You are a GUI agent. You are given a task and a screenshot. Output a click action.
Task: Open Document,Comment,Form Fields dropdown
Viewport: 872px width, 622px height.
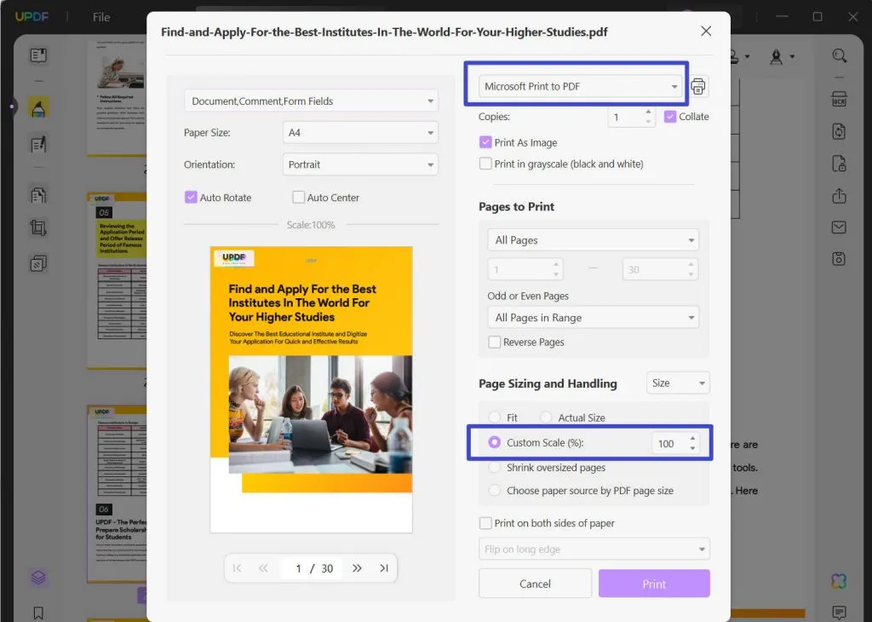(x=311, y=101)
